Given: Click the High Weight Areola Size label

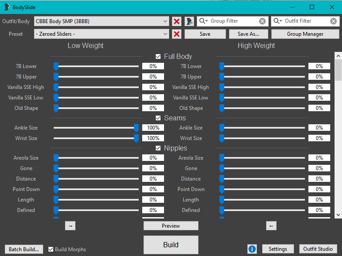Looking at the screenshot, I should (191, 158).
